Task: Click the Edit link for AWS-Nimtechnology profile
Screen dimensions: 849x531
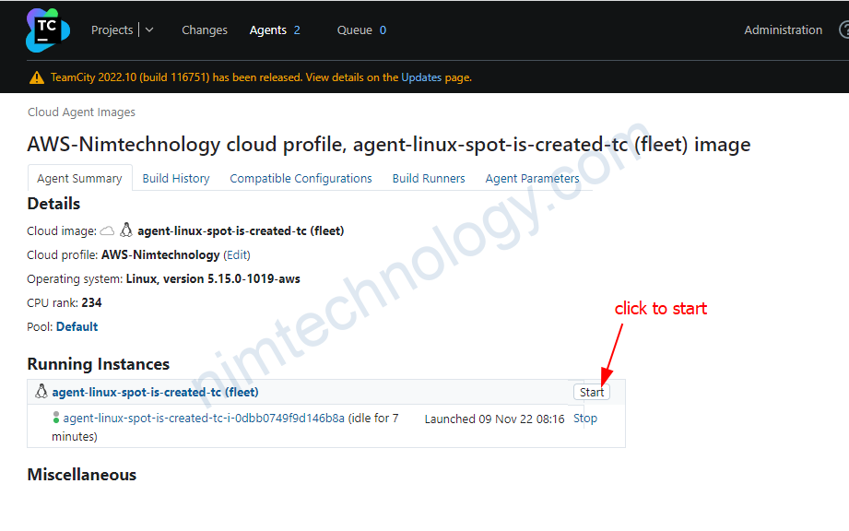Action: click(237, 255)
